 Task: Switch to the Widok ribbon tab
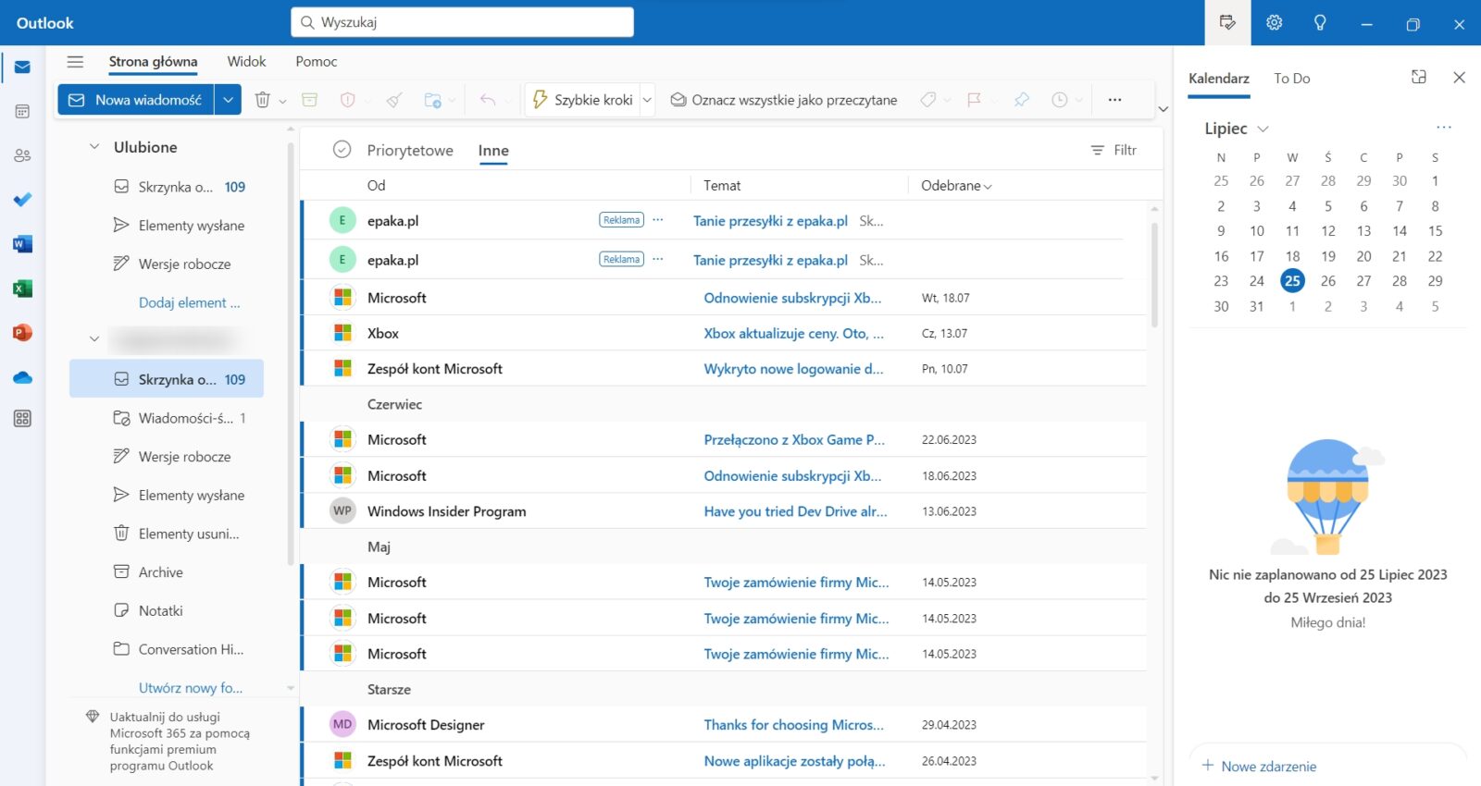point(246,62)
